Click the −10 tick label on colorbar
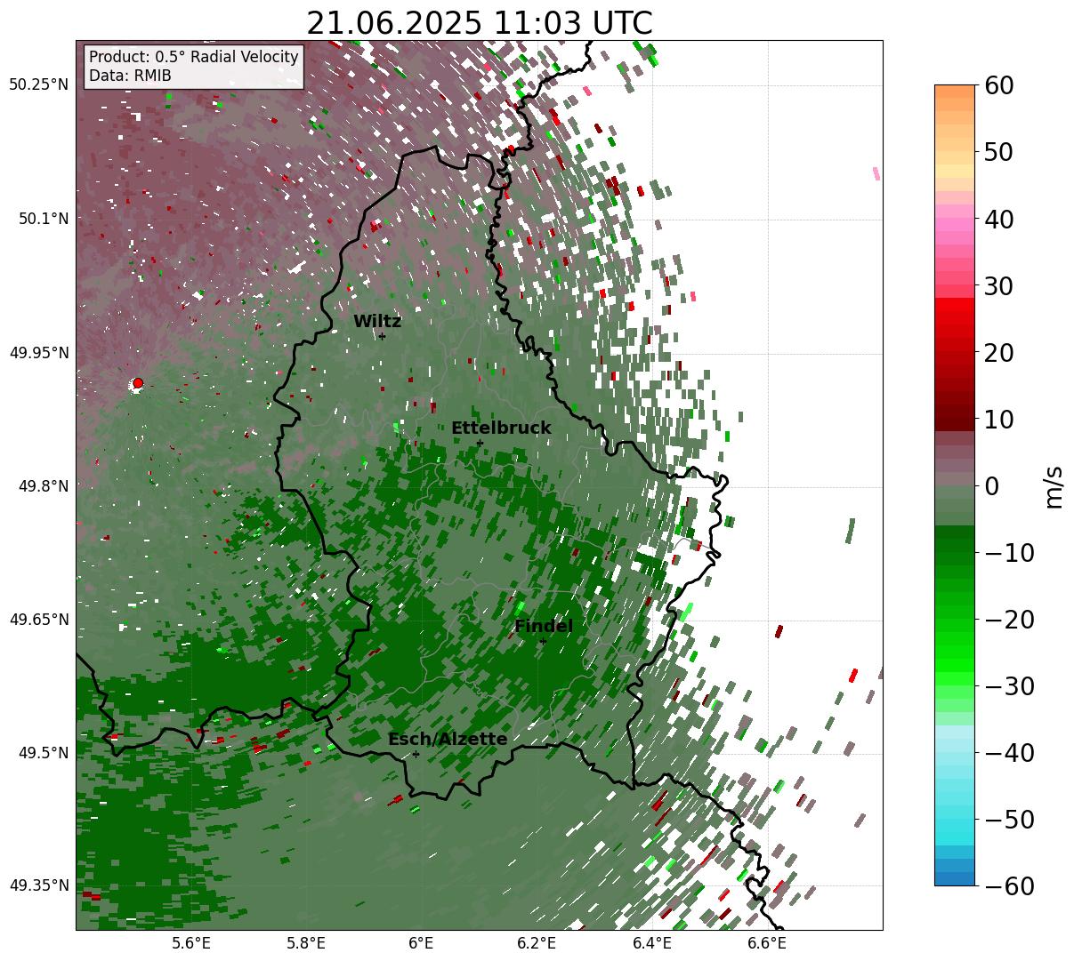 click(1009, 553)
